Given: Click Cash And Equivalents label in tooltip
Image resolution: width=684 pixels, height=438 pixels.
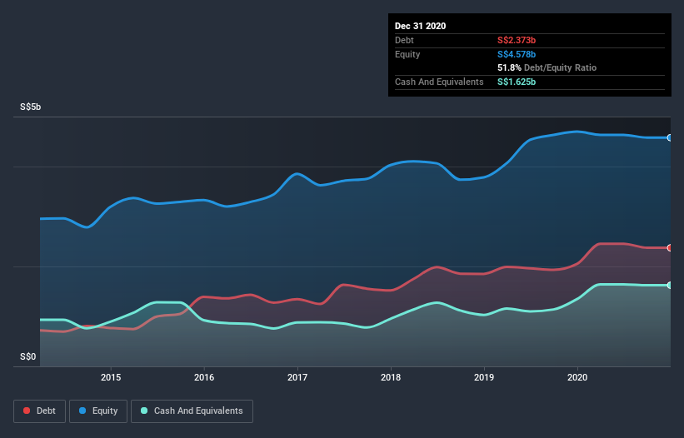Looking at the screenshot, I should 439,82.
